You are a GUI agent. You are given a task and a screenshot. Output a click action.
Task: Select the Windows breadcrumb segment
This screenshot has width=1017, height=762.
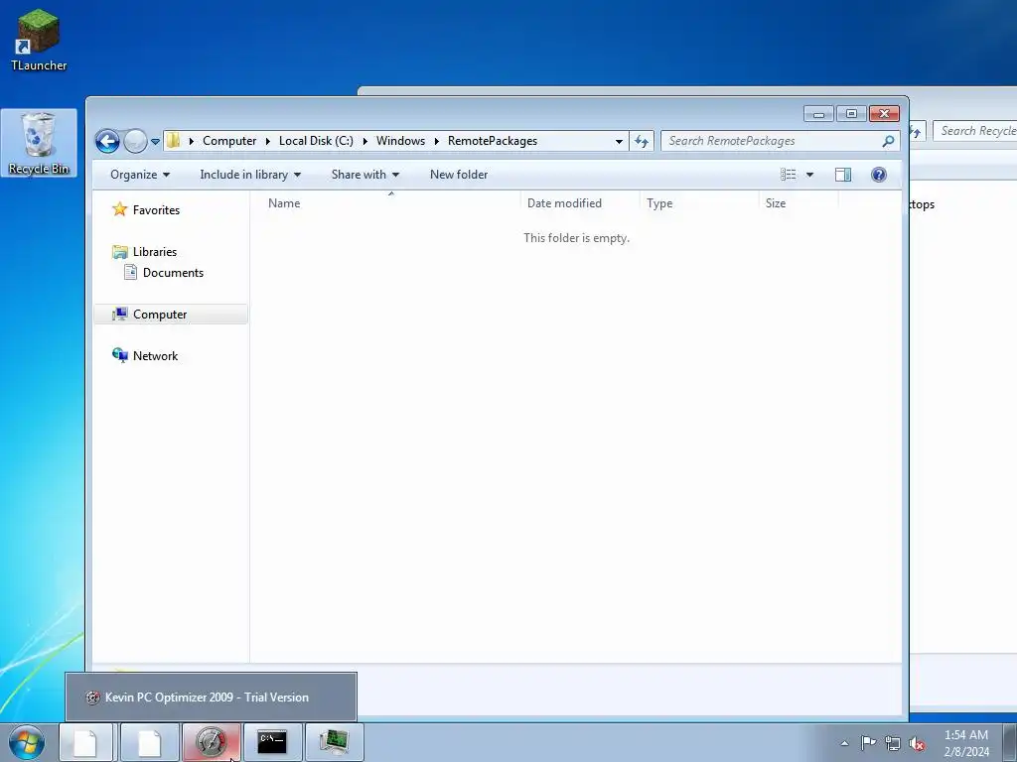pos(400,141)
